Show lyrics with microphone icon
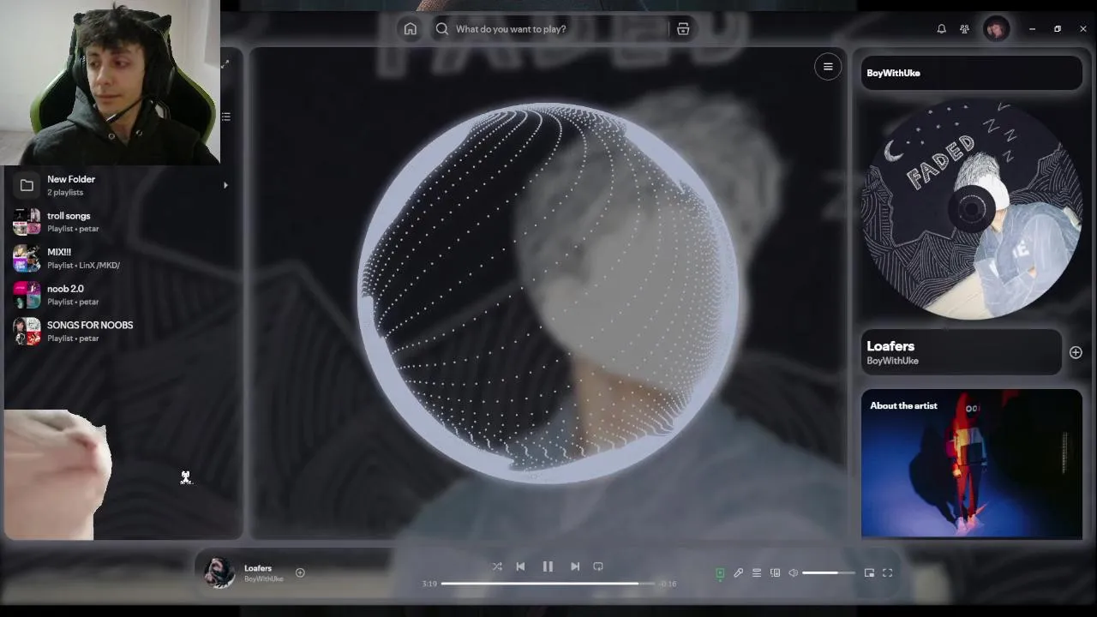 point(738,573)
